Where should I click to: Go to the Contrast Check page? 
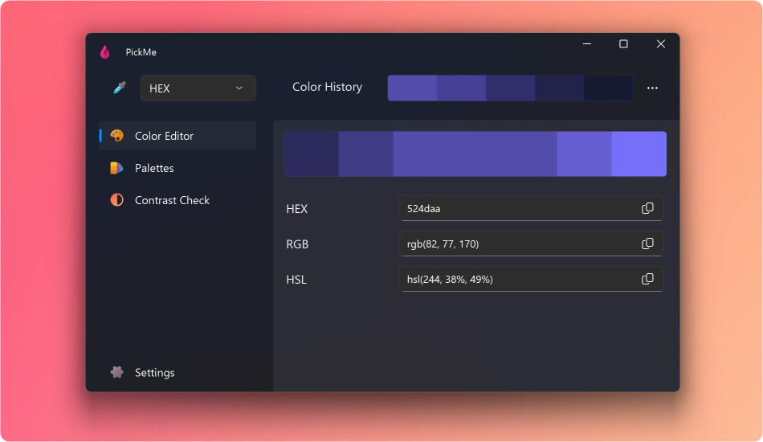pos(172,200)
